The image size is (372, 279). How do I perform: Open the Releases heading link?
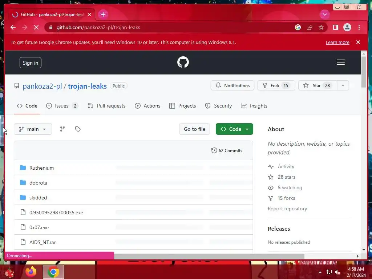click(279, 229)
